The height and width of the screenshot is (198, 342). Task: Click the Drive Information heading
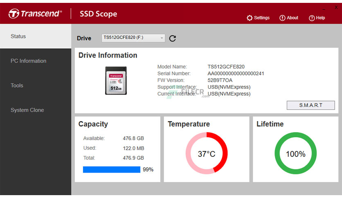(108, 55)
